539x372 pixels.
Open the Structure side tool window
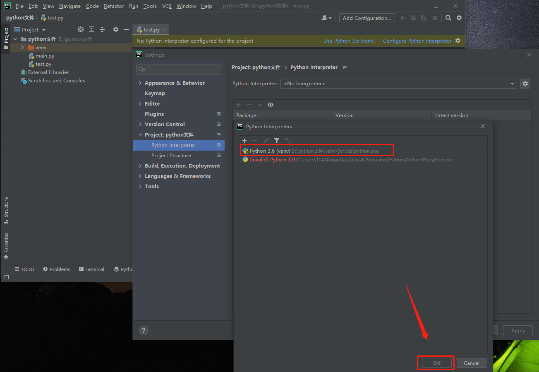(6, 210)
